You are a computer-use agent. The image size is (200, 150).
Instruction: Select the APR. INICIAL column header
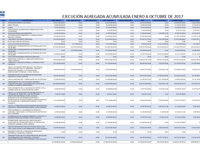56,20
